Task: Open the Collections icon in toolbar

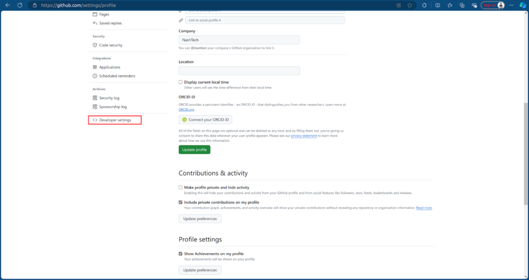Action: tap(462, 5)
